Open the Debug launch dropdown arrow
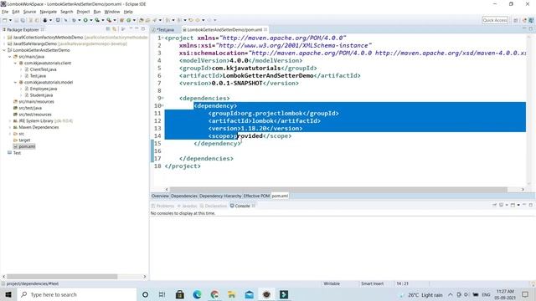 (80, 20)
